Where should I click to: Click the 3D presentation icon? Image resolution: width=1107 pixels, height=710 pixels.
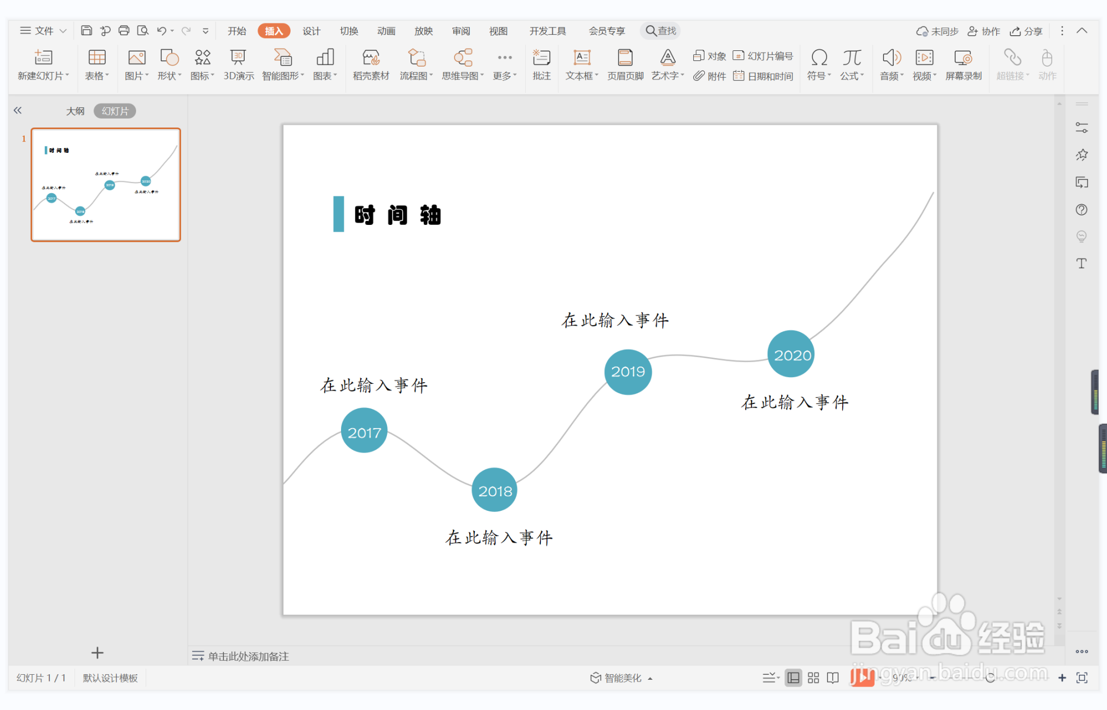239,64
